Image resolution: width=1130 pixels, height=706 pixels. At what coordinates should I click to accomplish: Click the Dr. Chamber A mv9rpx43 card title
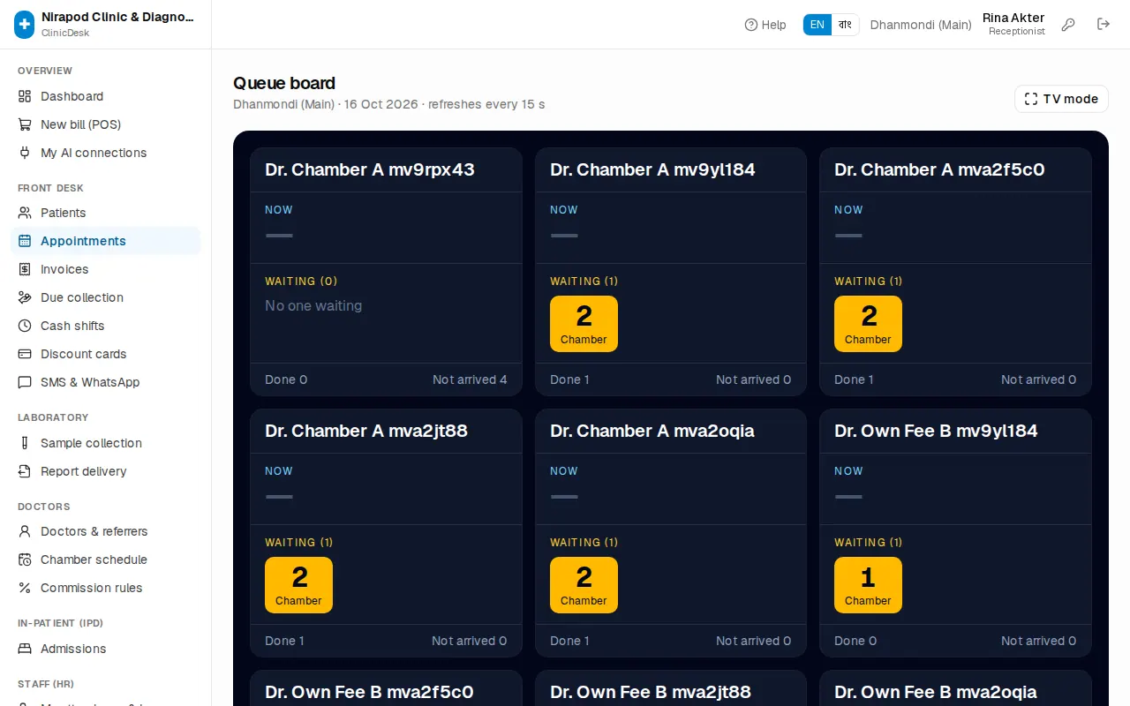pos(370,169)
